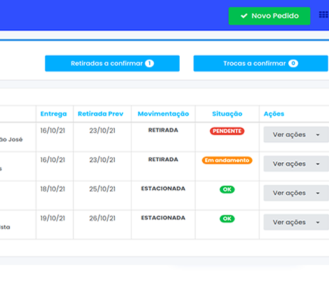Image resolution: width=329 pixels, height=281 pixels.
Task: Open Ver ações dropdown for 19/10/21 delivery
Action: (296, 222)
